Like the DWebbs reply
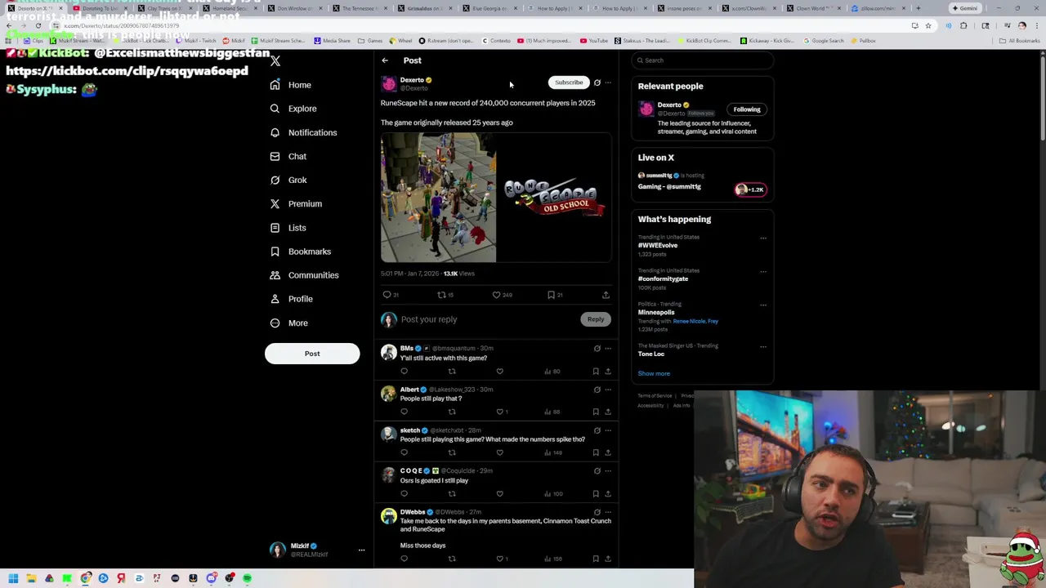Viewport: 1046px width, 588px height. coord(499,559)
